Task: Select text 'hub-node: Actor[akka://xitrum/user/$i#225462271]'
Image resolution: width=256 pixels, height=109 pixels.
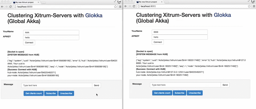Action: pos(32,72)
